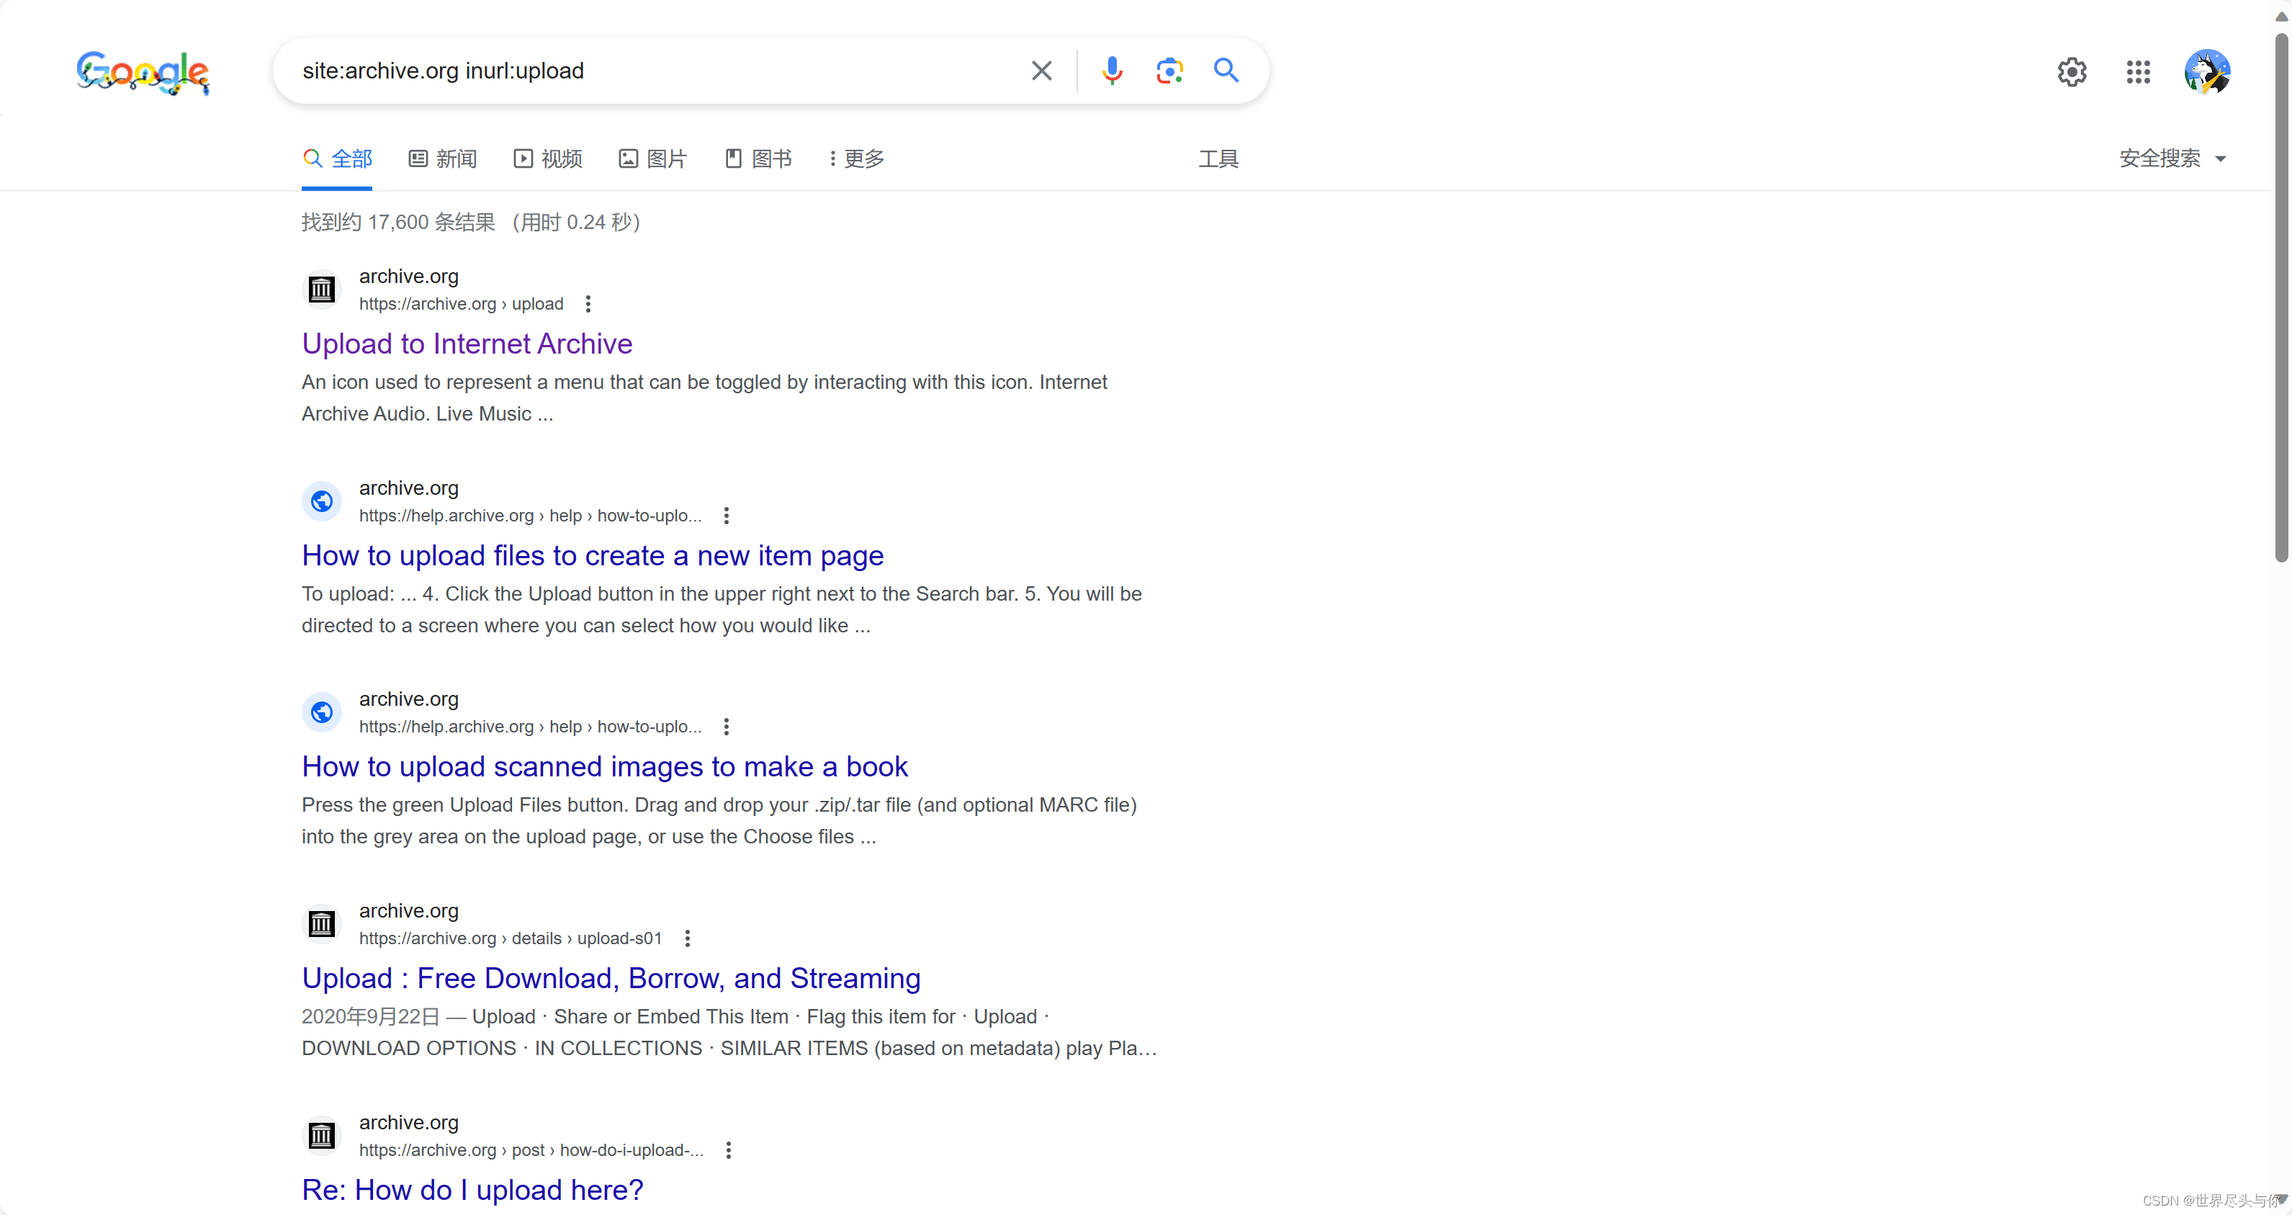
Task: Switch to the 视频 tab
Action: tap(547, 158)
